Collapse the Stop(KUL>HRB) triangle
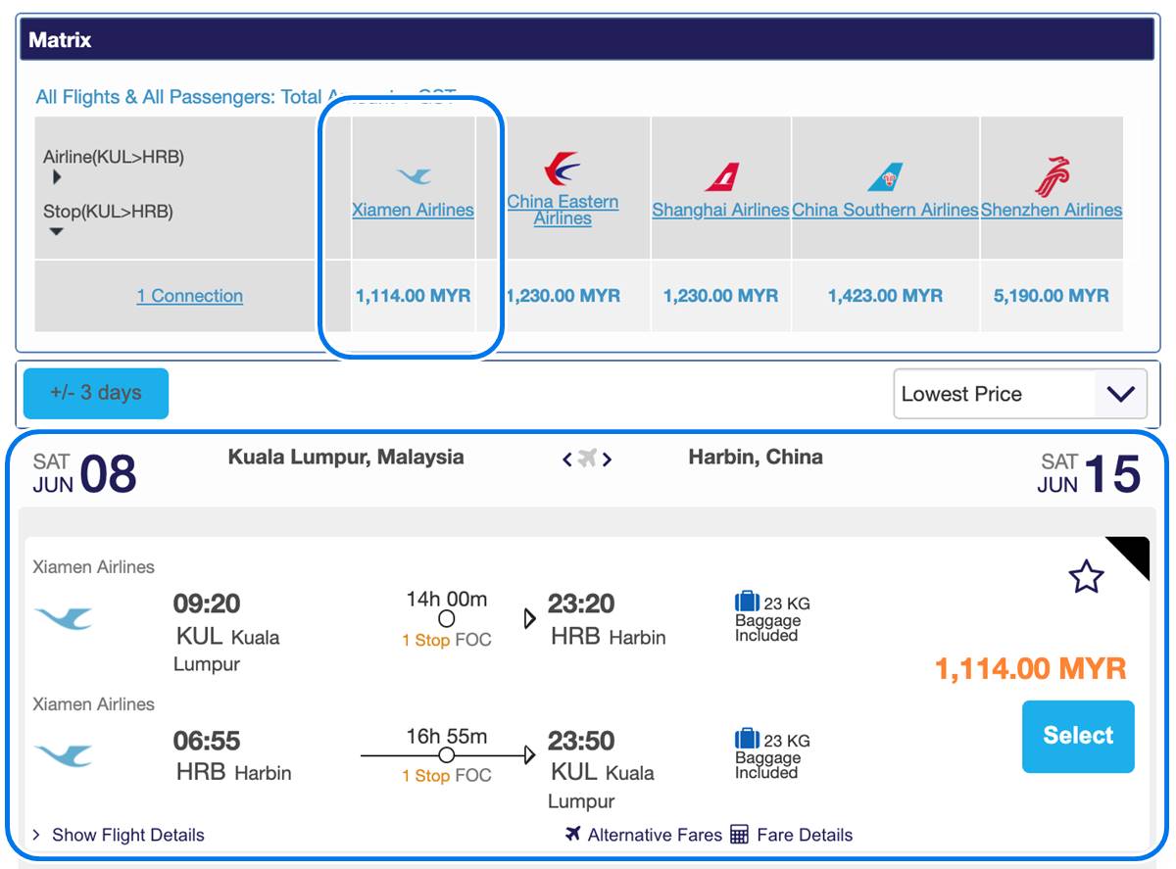Viewport: 1176px width, 869px height. (x=57, y=231)
